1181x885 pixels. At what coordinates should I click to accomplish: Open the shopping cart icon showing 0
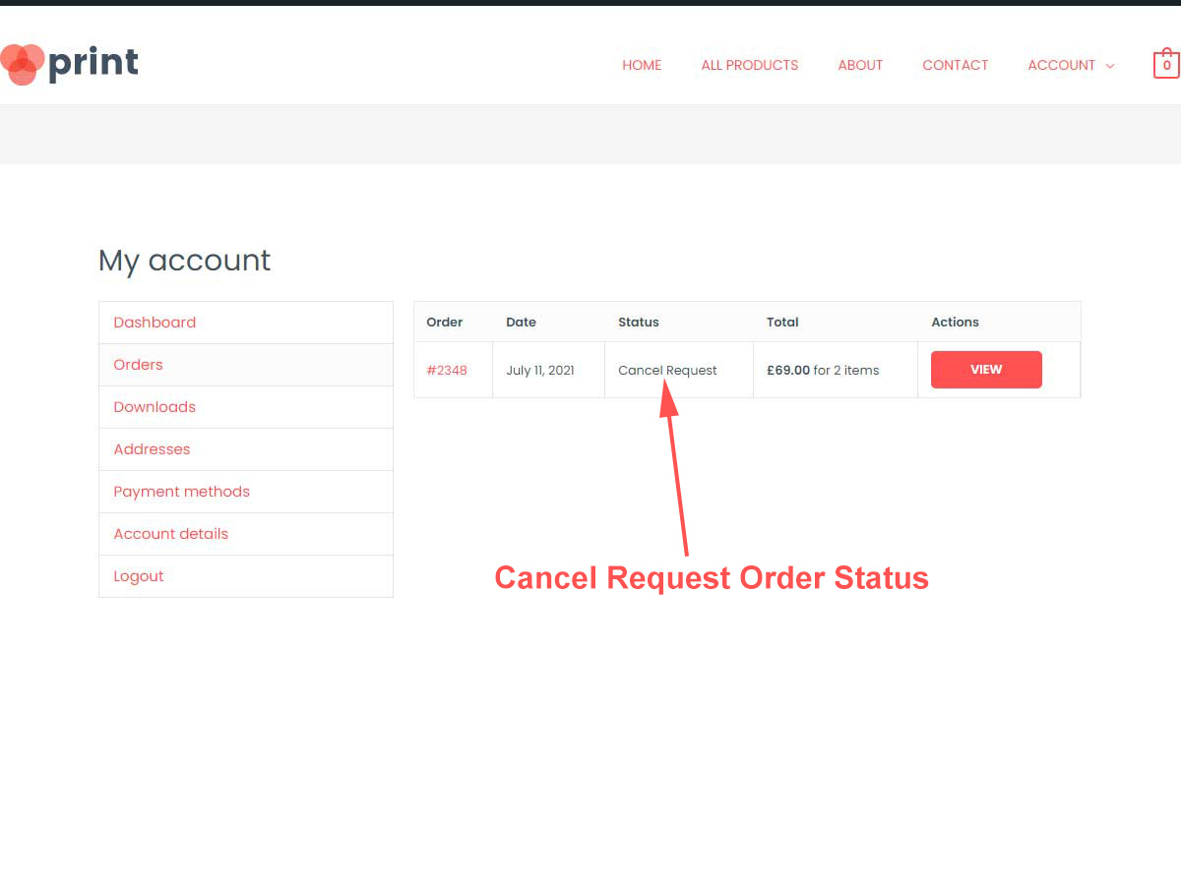coord(1166,65)
